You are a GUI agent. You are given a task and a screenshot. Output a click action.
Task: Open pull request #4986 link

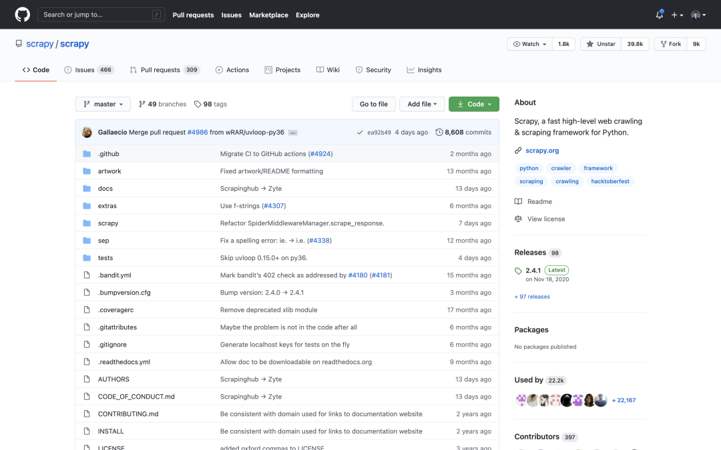pos(197,132)
